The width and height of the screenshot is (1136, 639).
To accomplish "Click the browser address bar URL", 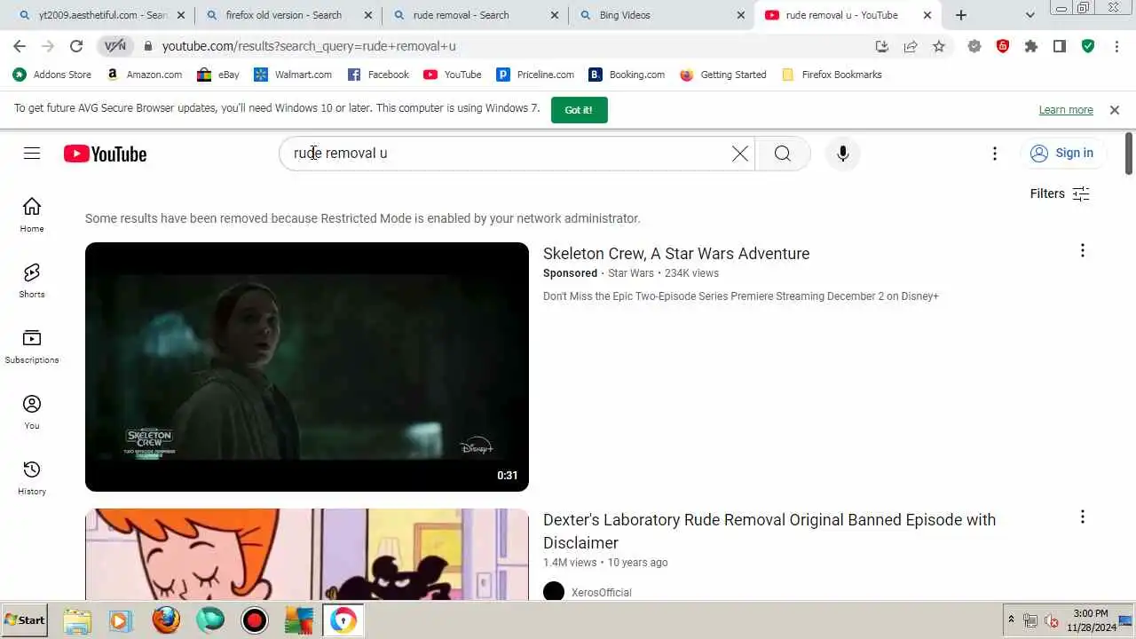I will coord(309,46).
